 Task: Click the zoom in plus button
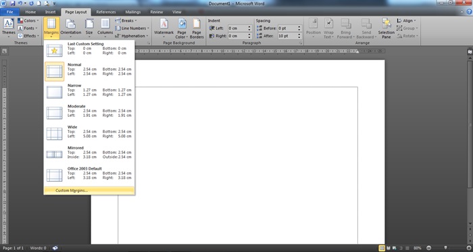point(468,248)
